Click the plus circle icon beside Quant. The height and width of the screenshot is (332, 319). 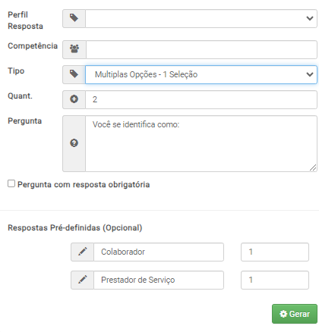[x=74, y=99]
